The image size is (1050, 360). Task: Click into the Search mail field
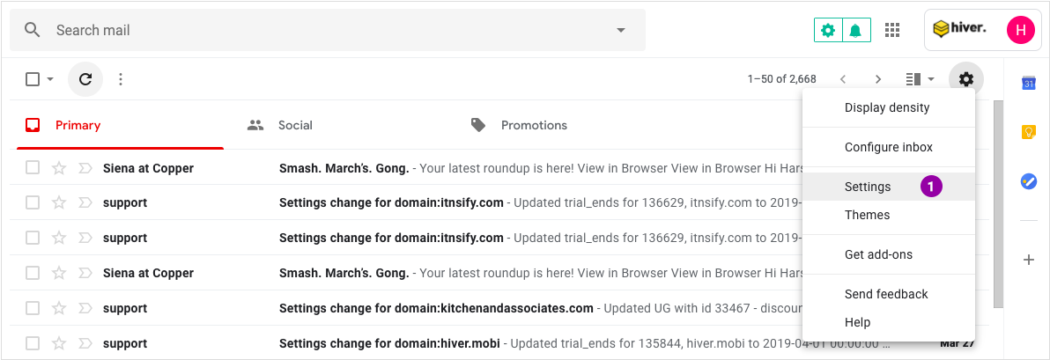328,30
